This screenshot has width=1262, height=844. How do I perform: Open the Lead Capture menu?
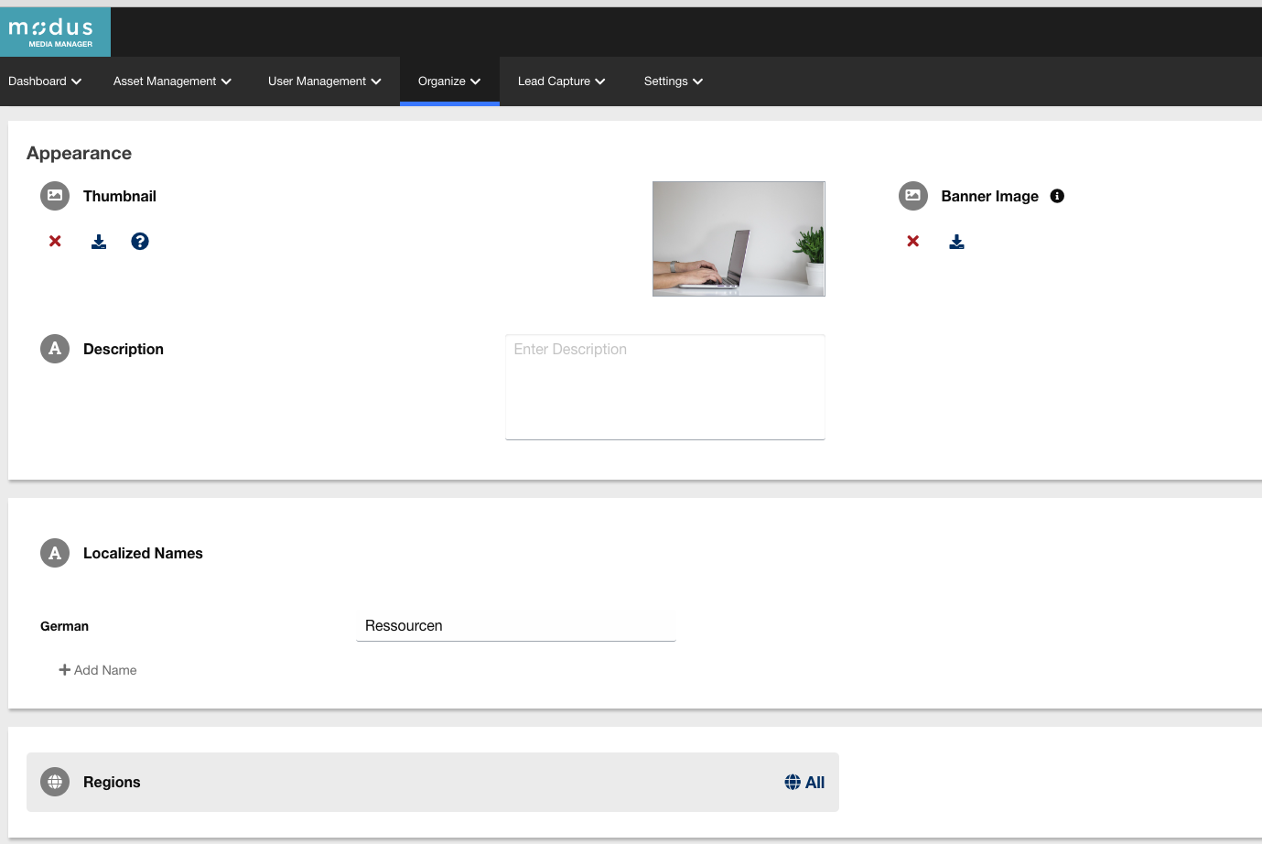[561, 81]
